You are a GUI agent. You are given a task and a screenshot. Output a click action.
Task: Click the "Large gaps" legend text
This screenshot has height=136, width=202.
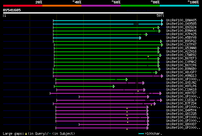pos(13,134)
